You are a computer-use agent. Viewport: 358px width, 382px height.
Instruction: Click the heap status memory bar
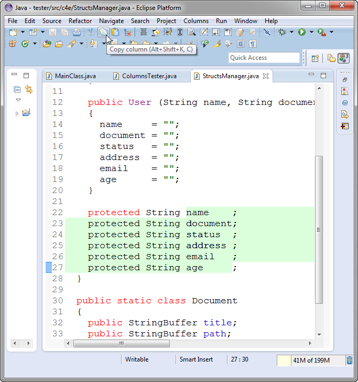(x=311, y=360)
